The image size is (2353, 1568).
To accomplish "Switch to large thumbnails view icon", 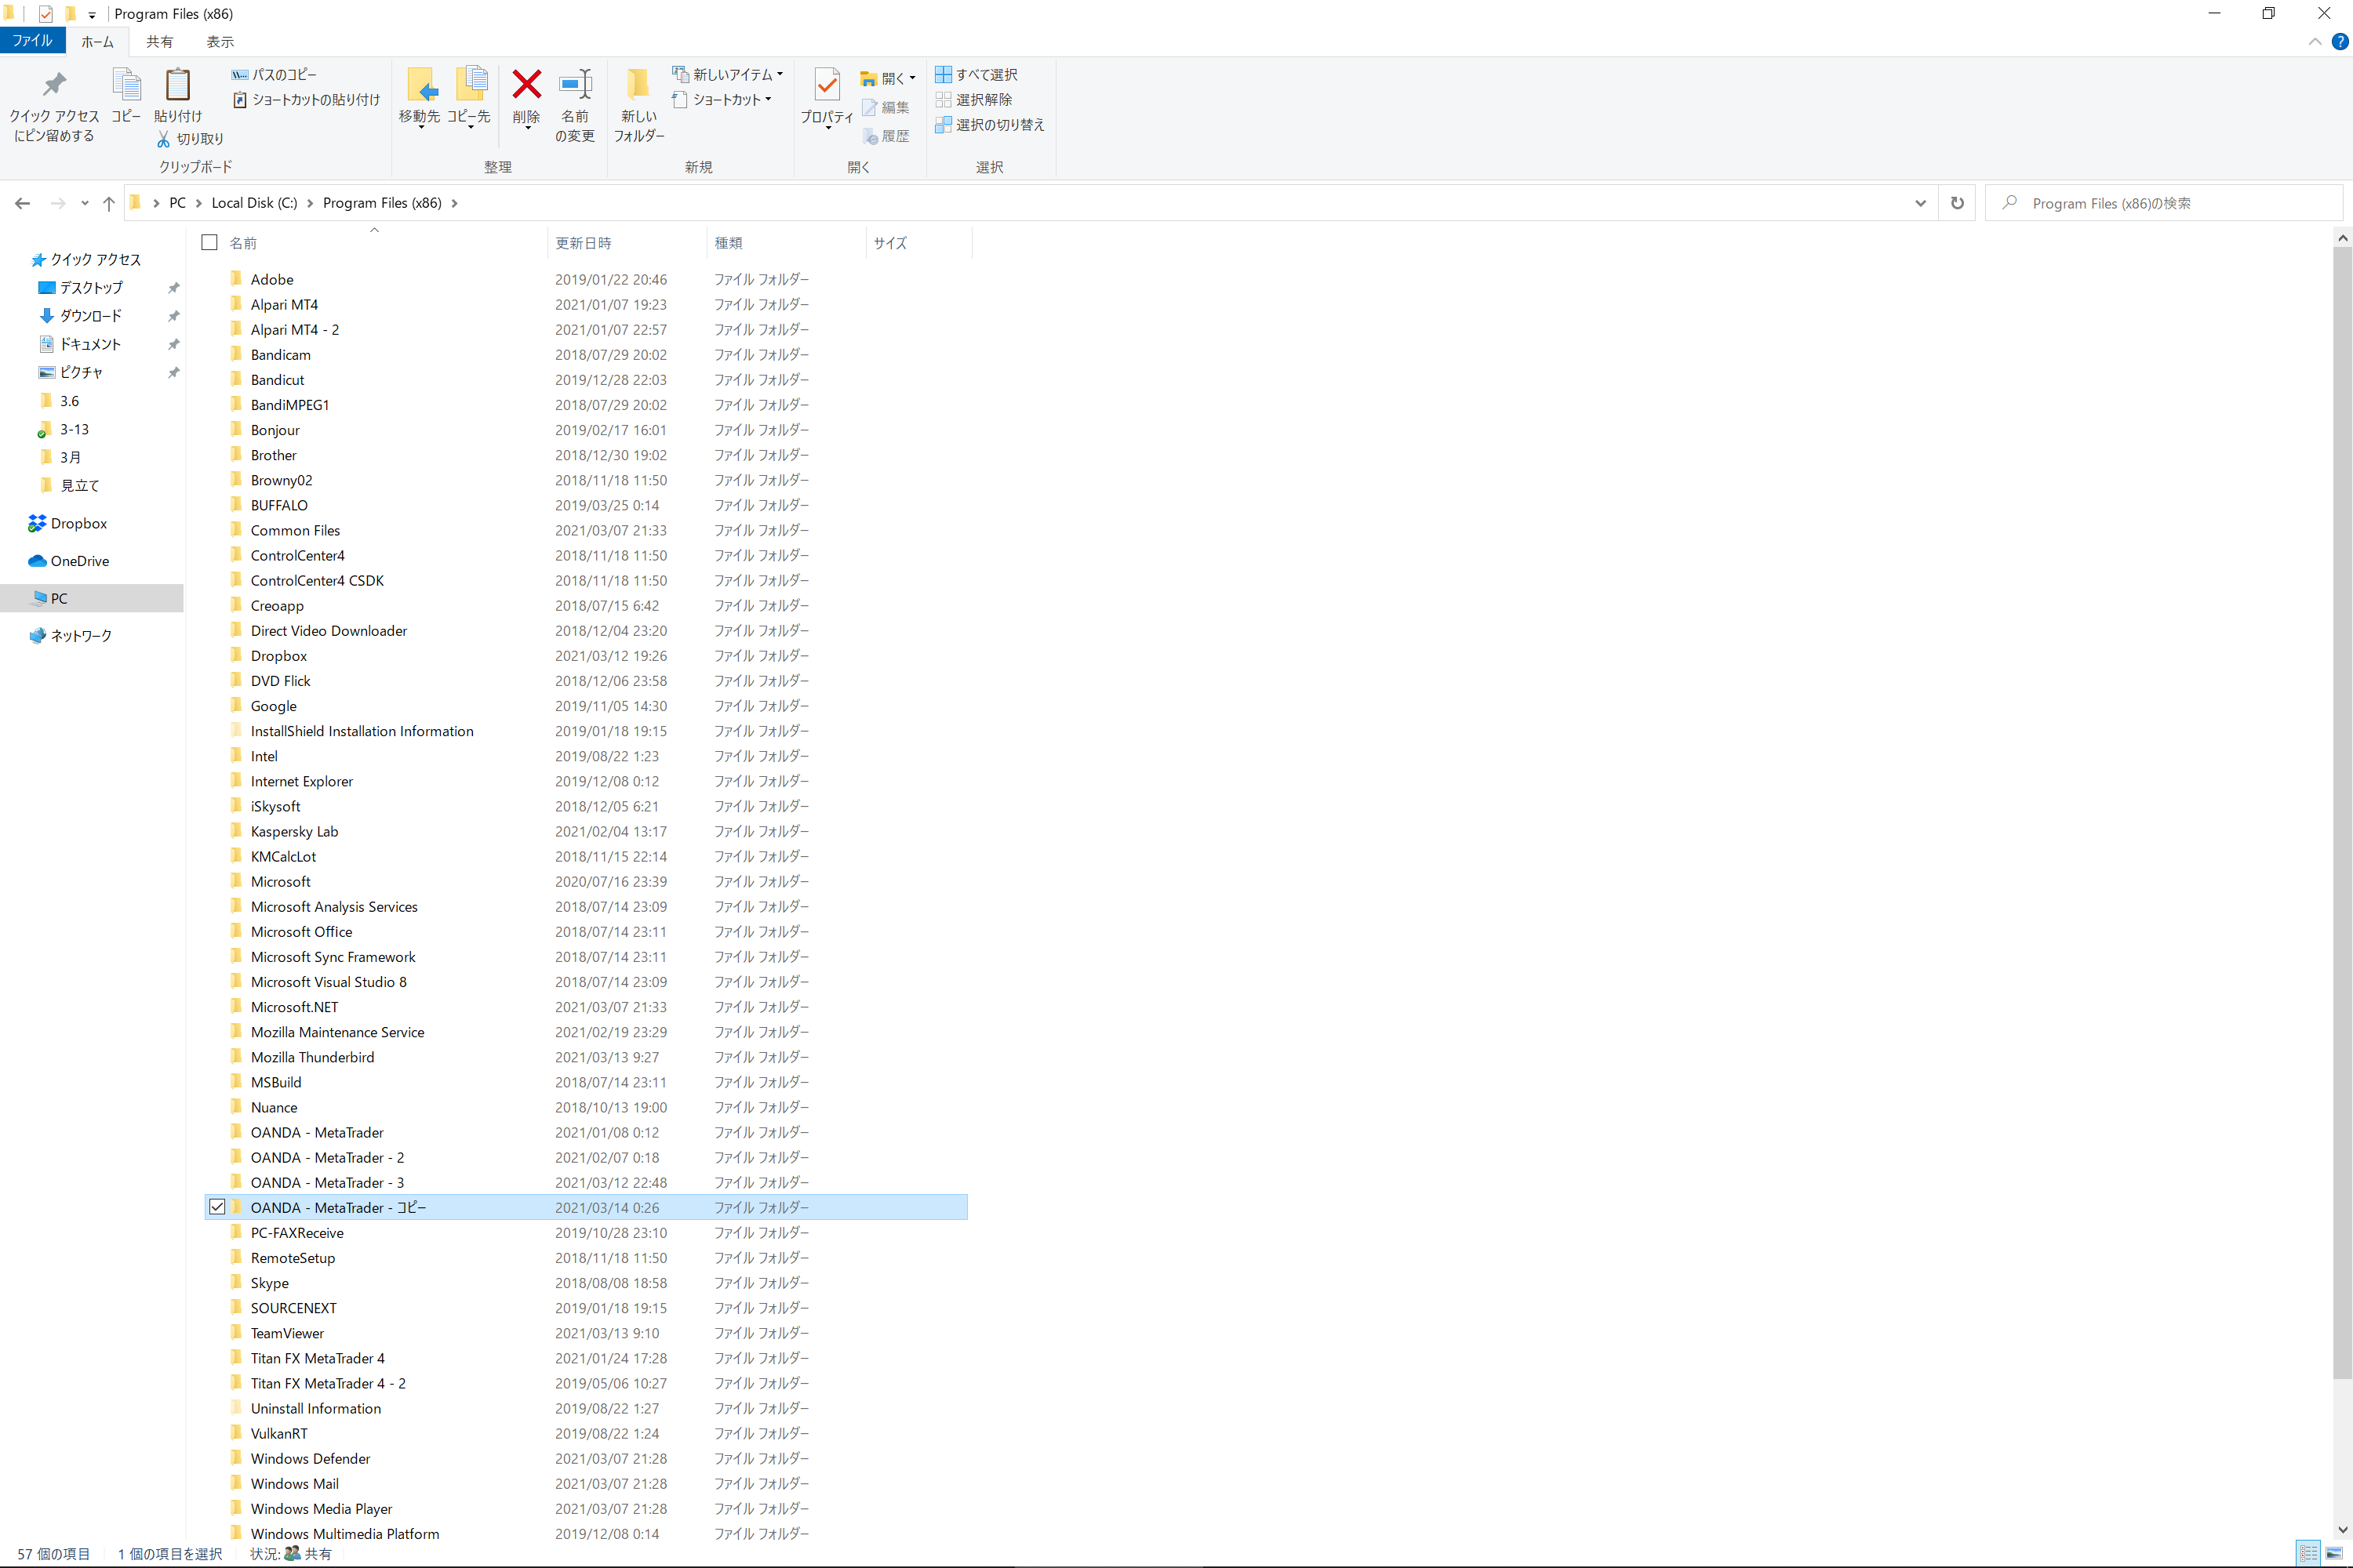I will (2335, 1553).
